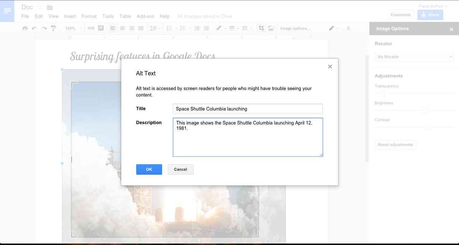459x245 pixels.
Task: Click the Print icon
Action: (25, 28)
